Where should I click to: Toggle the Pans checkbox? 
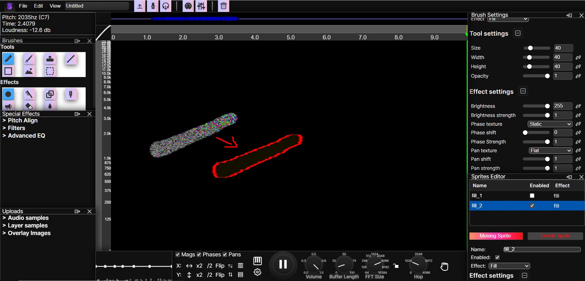(225, 255)
